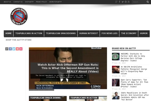Open the pink YouTube share square

pyautogui.click(x=21, y=49)
